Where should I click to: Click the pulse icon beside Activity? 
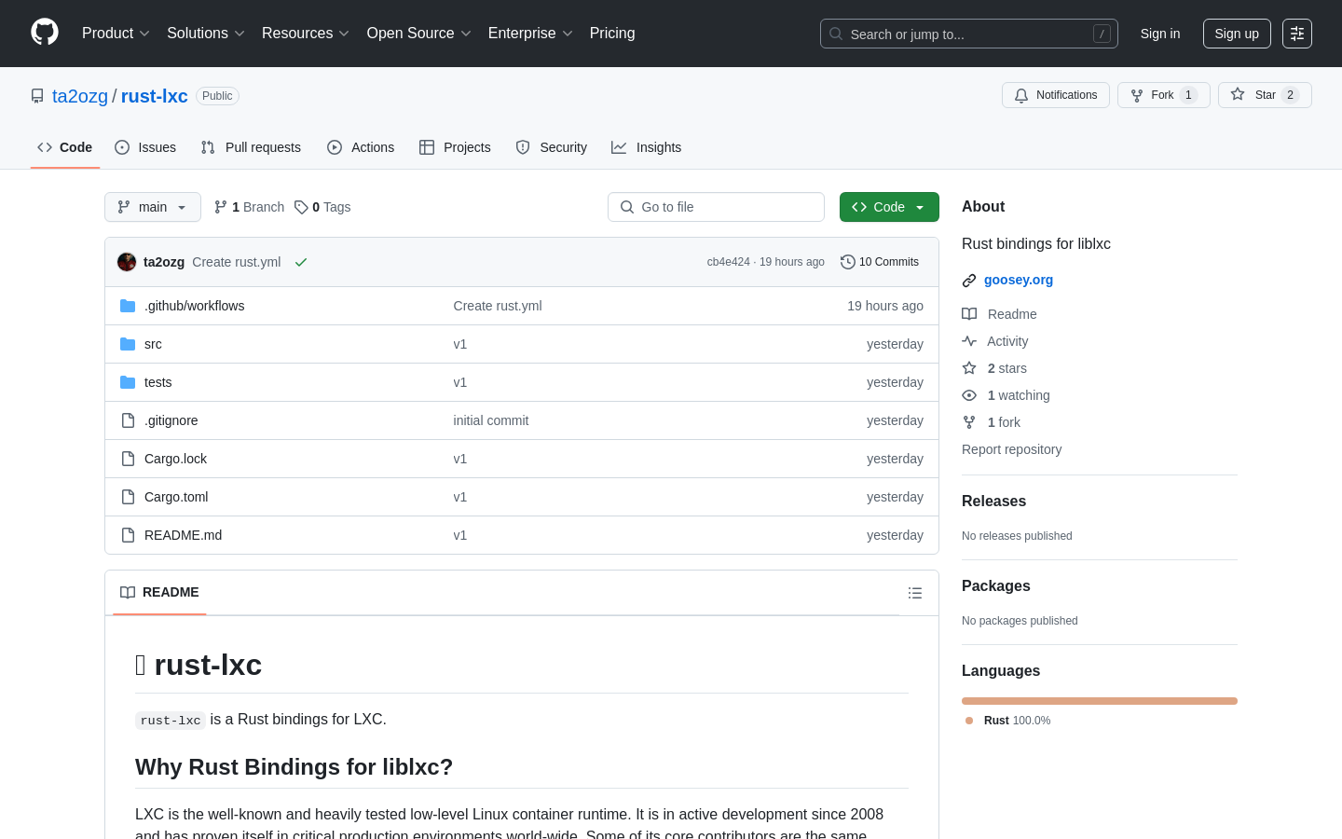point(969,341)
